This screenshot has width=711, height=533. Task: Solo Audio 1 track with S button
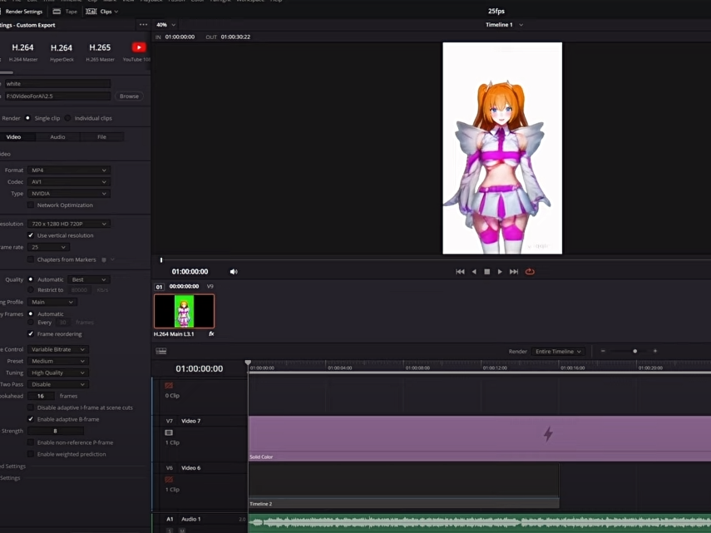pyautogui.click(x=169, y=531)
